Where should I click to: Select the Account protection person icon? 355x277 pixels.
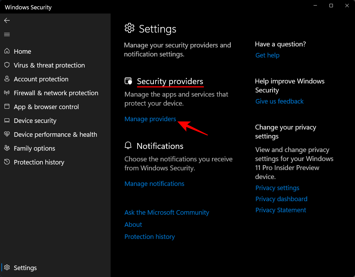(x=7, y=79)
